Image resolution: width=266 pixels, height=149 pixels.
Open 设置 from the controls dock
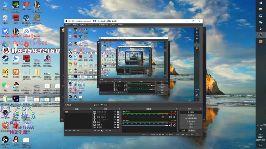[191, 124]
